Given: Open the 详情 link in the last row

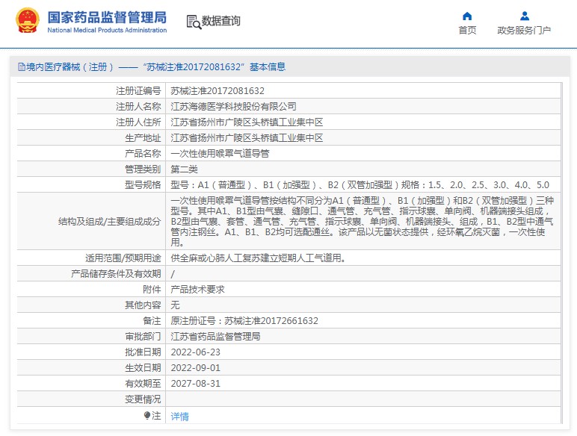Looking at the screenshot, I should tap(180, 416).
